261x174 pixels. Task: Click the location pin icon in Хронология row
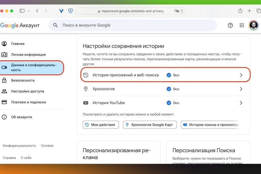tap(86, 89)
